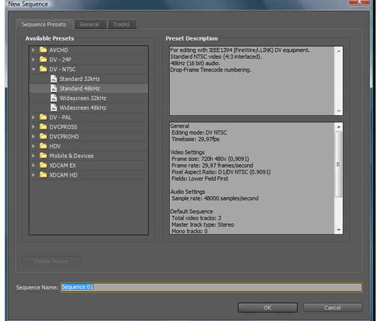Select the XDCAM HD tree item label
This screenshot has height=321, width=377.
63,175
